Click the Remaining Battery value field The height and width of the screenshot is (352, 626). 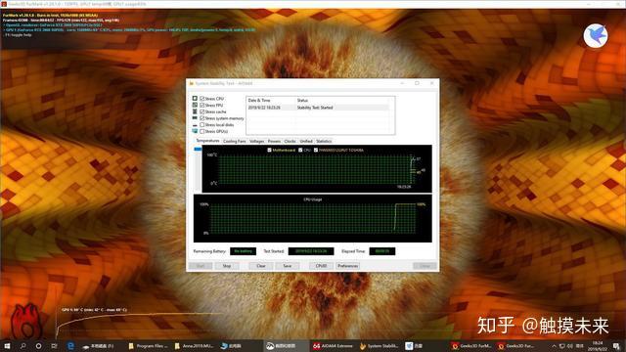click(244, 251)
